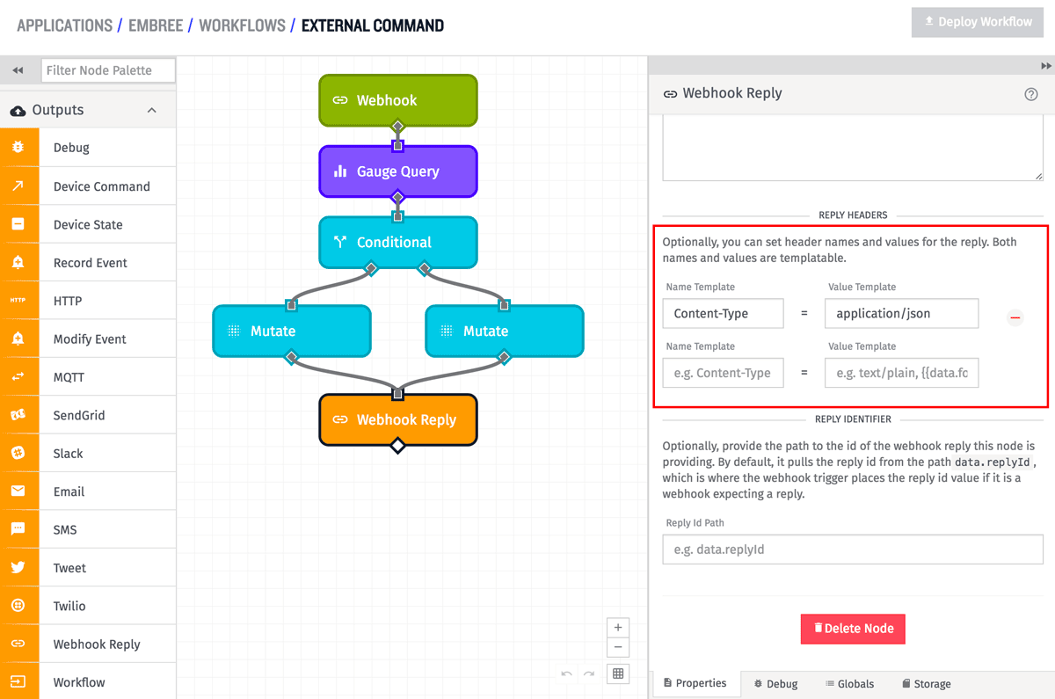1055x699 pixels.
Task: Select the right Mutate node
Action: point(505,331)
